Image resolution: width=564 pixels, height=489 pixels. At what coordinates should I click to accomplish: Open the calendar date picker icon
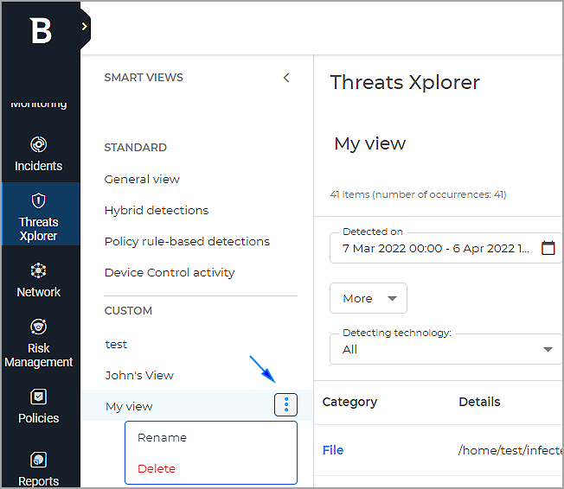(548, 248)
